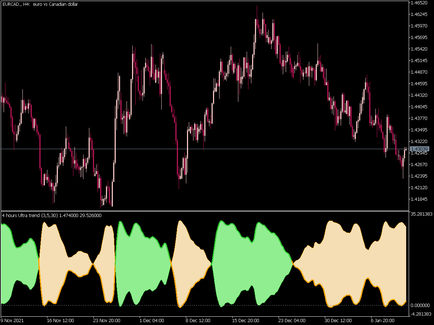Click the 1.44045 price scale label
This screenshot has width=434, height=325.
[x=420, y=107]
